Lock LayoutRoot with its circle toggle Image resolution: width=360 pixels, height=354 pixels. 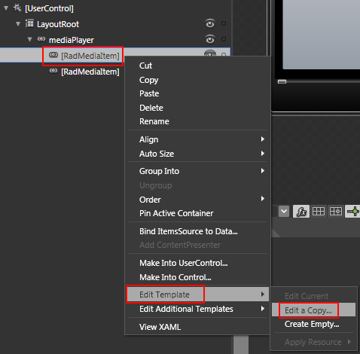click(224, 23)
